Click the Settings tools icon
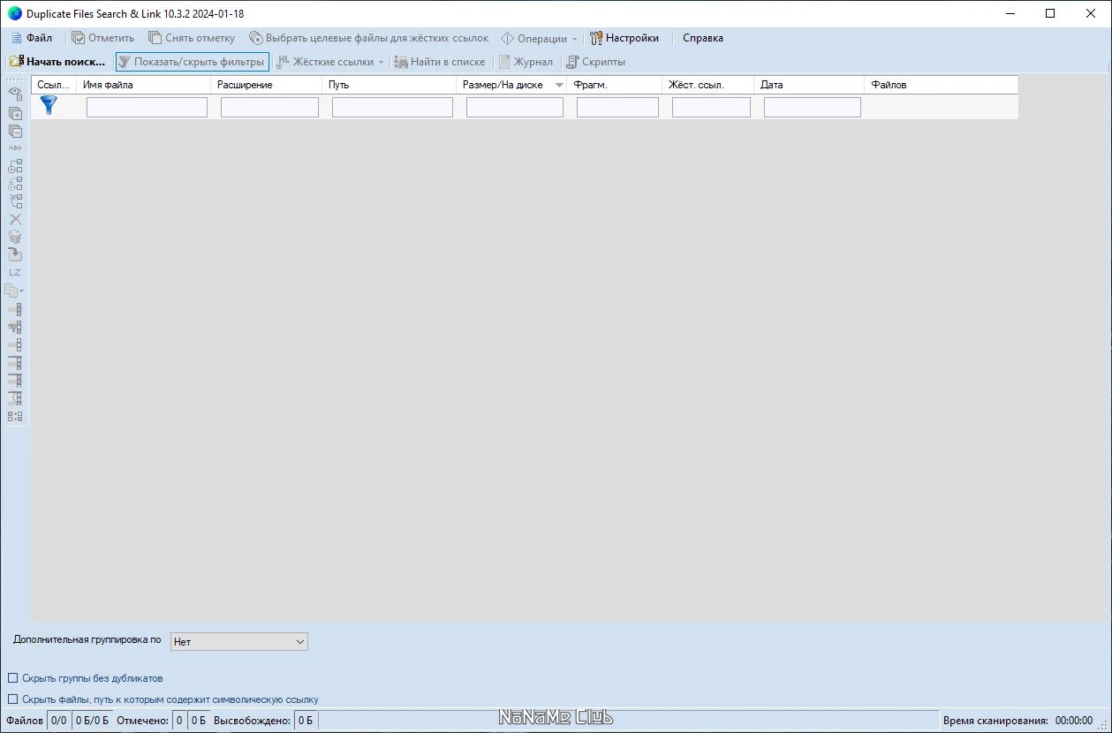Viewport: 1112px width, 733px height. tap(596, 38)
